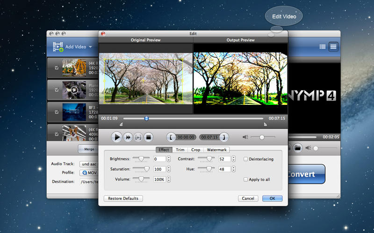Image resolution: width=374 pixels, height=233 pixels.
Task: Click the next-frame step button
Action: [138, 137]
